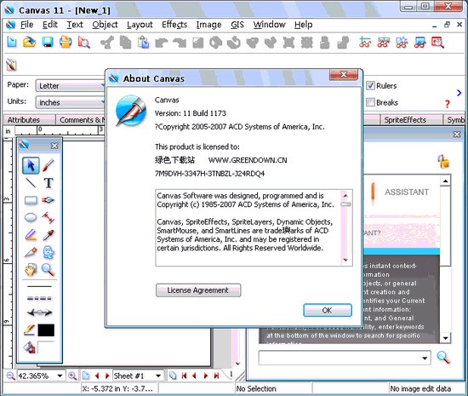Open the Sheet #1 dropdown

click(x=158, y=376)
